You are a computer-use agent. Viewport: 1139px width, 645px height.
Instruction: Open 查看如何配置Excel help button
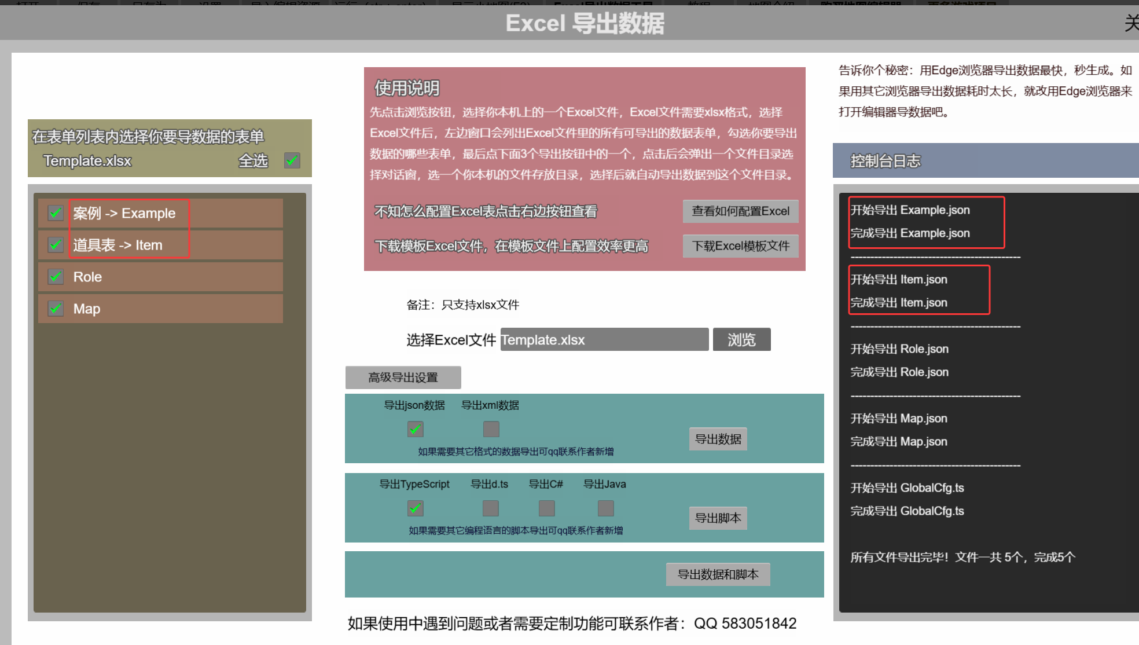point(740,211)
